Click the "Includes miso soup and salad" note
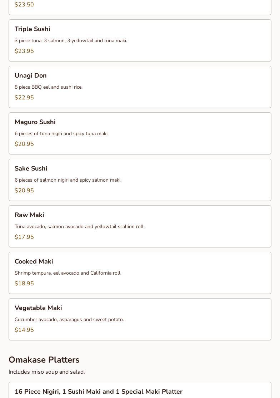 (x=47, y=372)
